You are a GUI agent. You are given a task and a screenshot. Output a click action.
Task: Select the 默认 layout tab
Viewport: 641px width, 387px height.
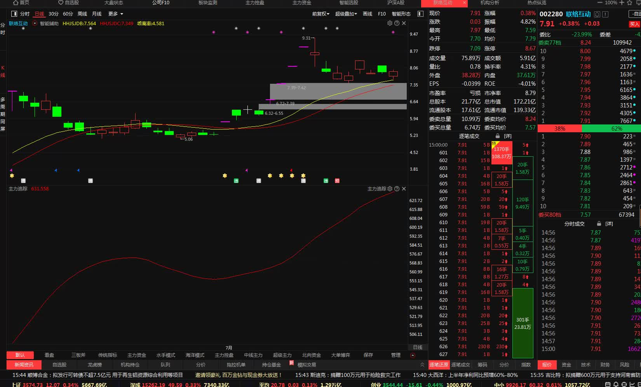click(20, 355)
